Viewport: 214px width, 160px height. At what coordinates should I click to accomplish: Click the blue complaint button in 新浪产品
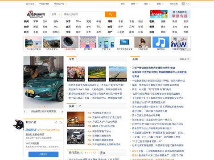click(x=43, y=154)
